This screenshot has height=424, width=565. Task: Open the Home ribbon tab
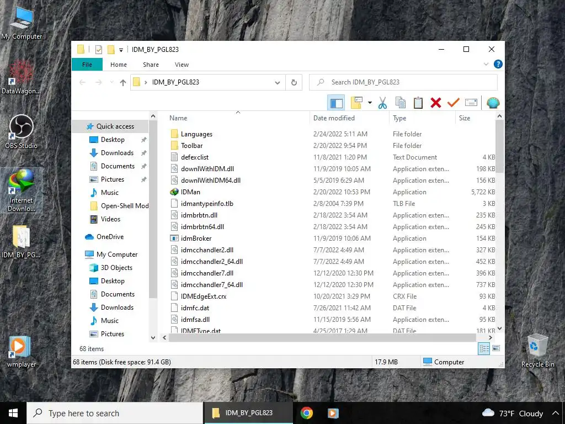(119, 65)
